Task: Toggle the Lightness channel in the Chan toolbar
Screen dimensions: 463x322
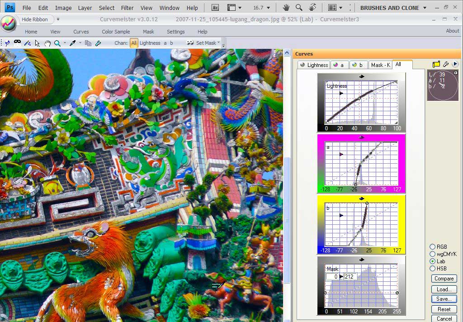Action: tap(150, 43)
